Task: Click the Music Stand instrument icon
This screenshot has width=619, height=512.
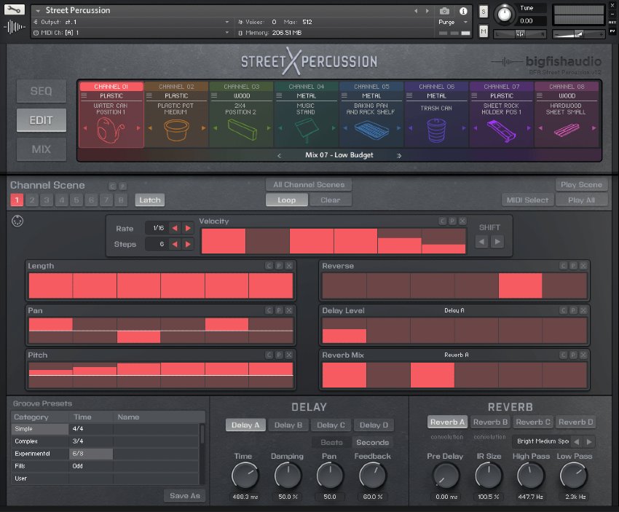Action: 306,131
